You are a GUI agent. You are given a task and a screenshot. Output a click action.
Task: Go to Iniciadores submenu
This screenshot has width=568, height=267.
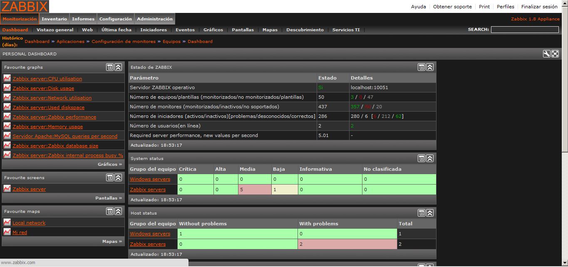pyautogui.click(x=153, y=30)
